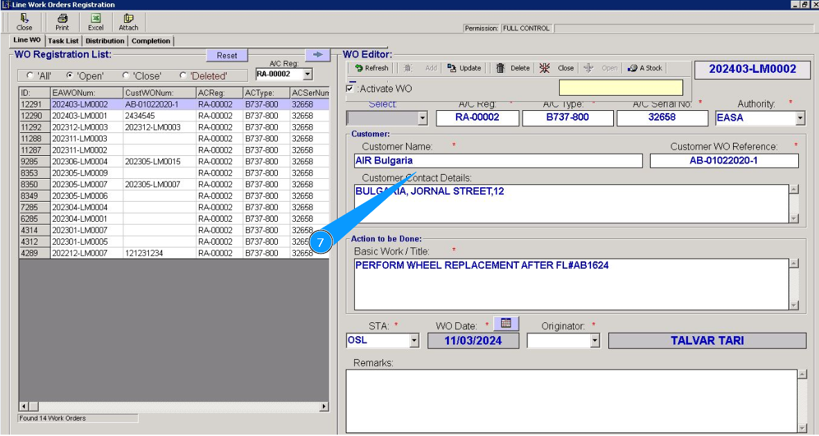Click the Print icon

pos(62,19)
